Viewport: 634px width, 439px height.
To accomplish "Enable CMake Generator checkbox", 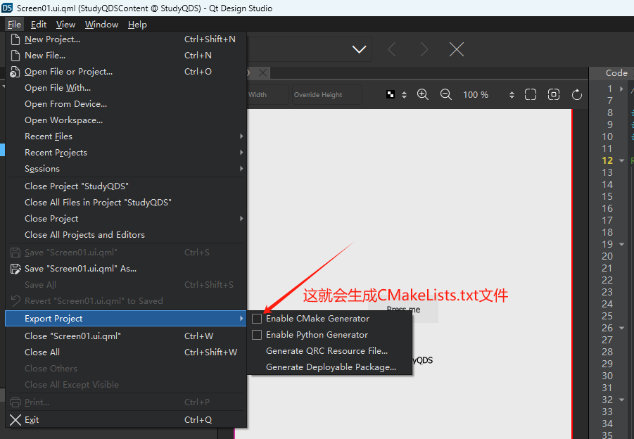I will (x=257, y=319).
